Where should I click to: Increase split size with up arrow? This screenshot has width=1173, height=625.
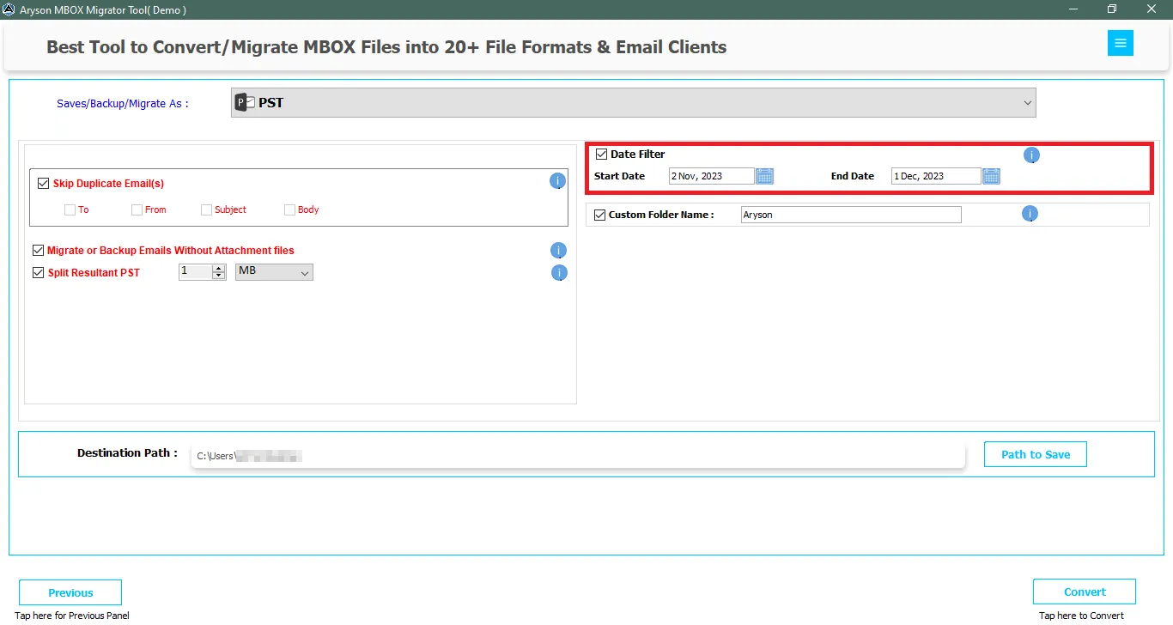(x=218, y=268)
